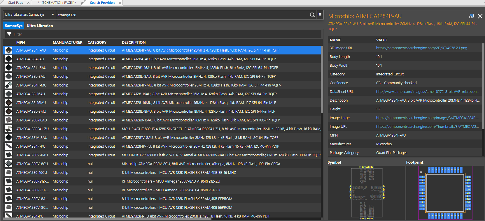Click the Height property row
The width and height of the screenshot is (485, 221).
point(405,109)
